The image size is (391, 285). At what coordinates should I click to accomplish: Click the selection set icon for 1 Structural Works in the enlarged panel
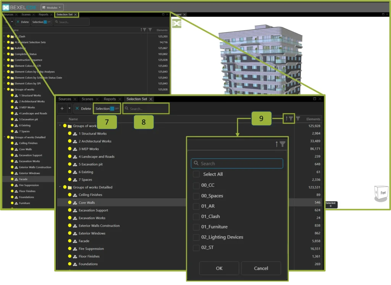pyautogui.click(x=75, y=134)
